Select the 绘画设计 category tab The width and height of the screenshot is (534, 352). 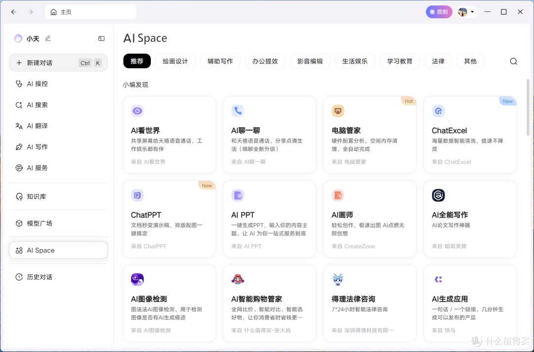click(x=176, y=61)
